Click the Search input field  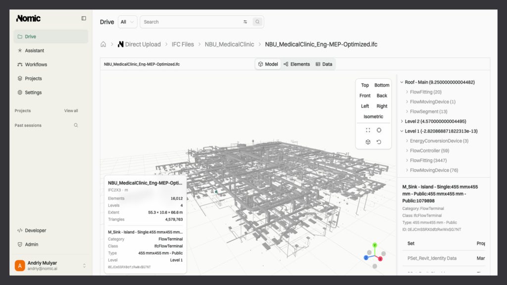pyautogui.click(x=192, y=22)
